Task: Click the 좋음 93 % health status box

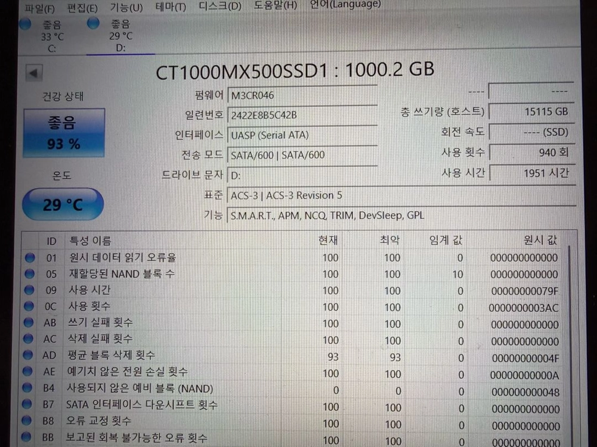Action: point(64,133)
